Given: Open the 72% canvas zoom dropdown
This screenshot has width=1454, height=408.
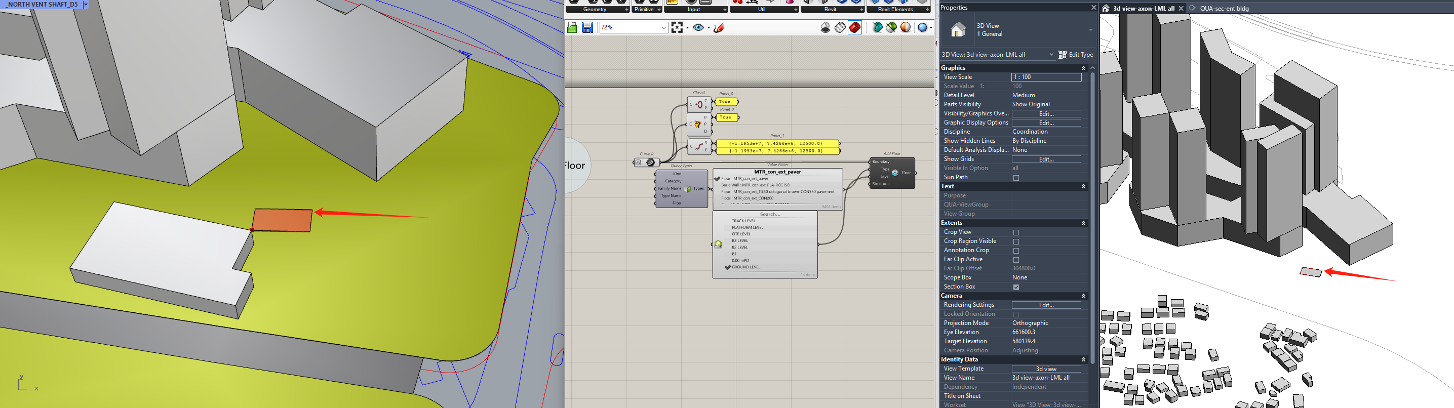Looking at the screenshot, I should coord(663,28).
